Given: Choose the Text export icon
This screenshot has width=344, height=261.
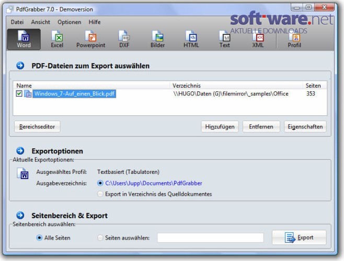Looking at the screenshot, I should pyautogui.click(x=224, y=40).
